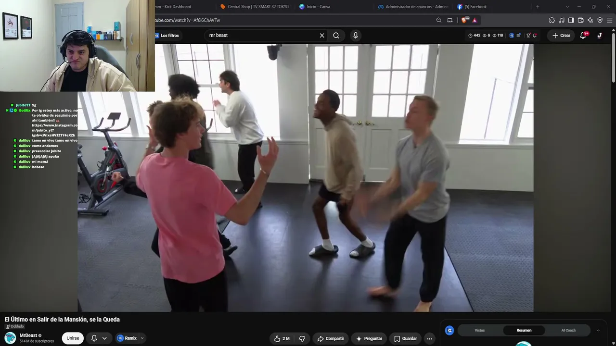
Task: Open the MrBeast channel avatar
Action: tap(10, 338)
